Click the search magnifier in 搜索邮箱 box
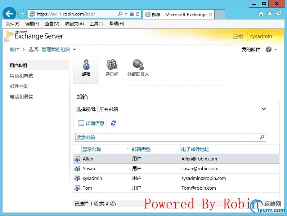Screen dimensions: 287x216 point(262,137)
